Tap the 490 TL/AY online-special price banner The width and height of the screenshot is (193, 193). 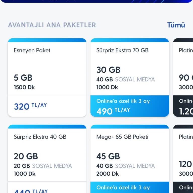pos(130,106)
